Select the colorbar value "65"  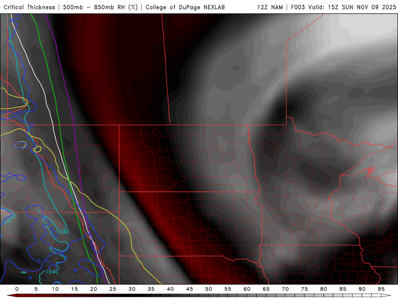coord(266,289)
